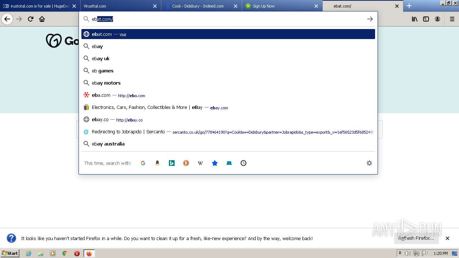Image resolution: width=459 pixels, height=258 pixels.
Task: Open Opera from the taskbar
Action: tap(77, 253)
